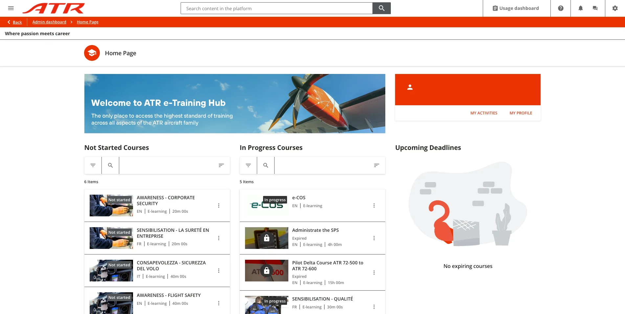The image size is (625, 314).
Task: Click the Home Page graduation cap icon
Action: pyautogui.click(x=92, y=53)
